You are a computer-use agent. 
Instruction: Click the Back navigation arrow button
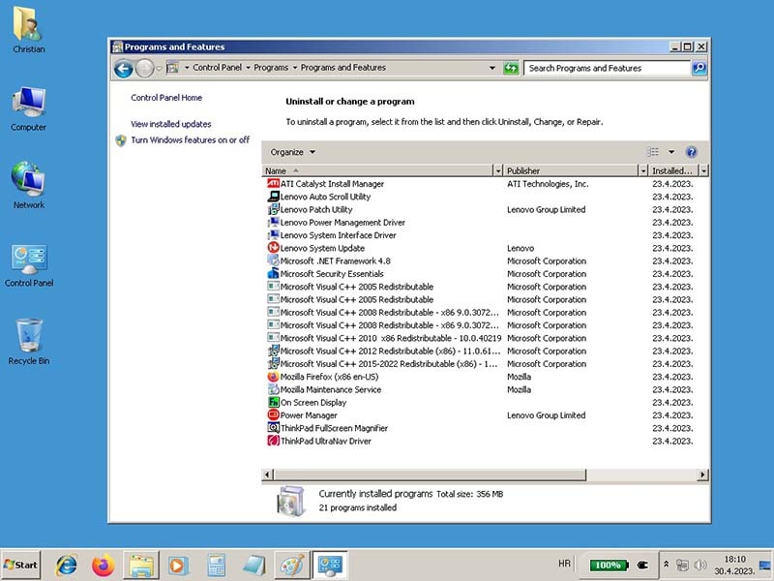(x=123, y=68)
